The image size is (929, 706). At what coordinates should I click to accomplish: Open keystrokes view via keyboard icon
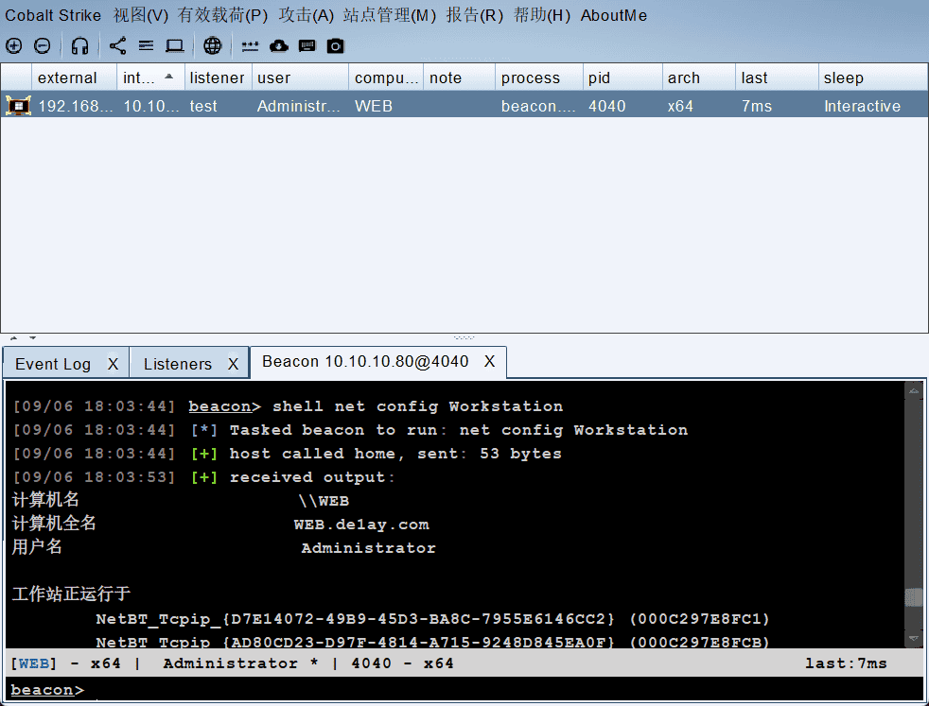coord(307,45)
